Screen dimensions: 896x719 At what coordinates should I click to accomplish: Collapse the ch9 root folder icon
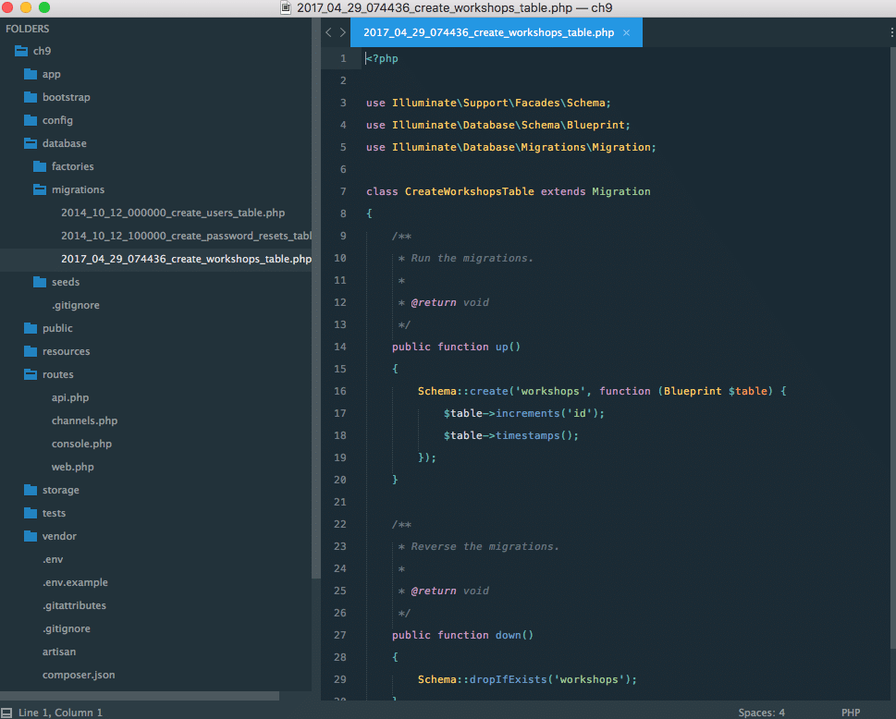(21, 51)
